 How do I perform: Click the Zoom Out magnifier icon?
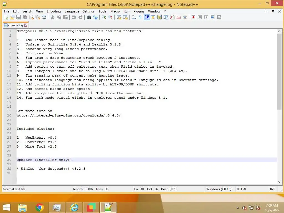tap(110, 17)
